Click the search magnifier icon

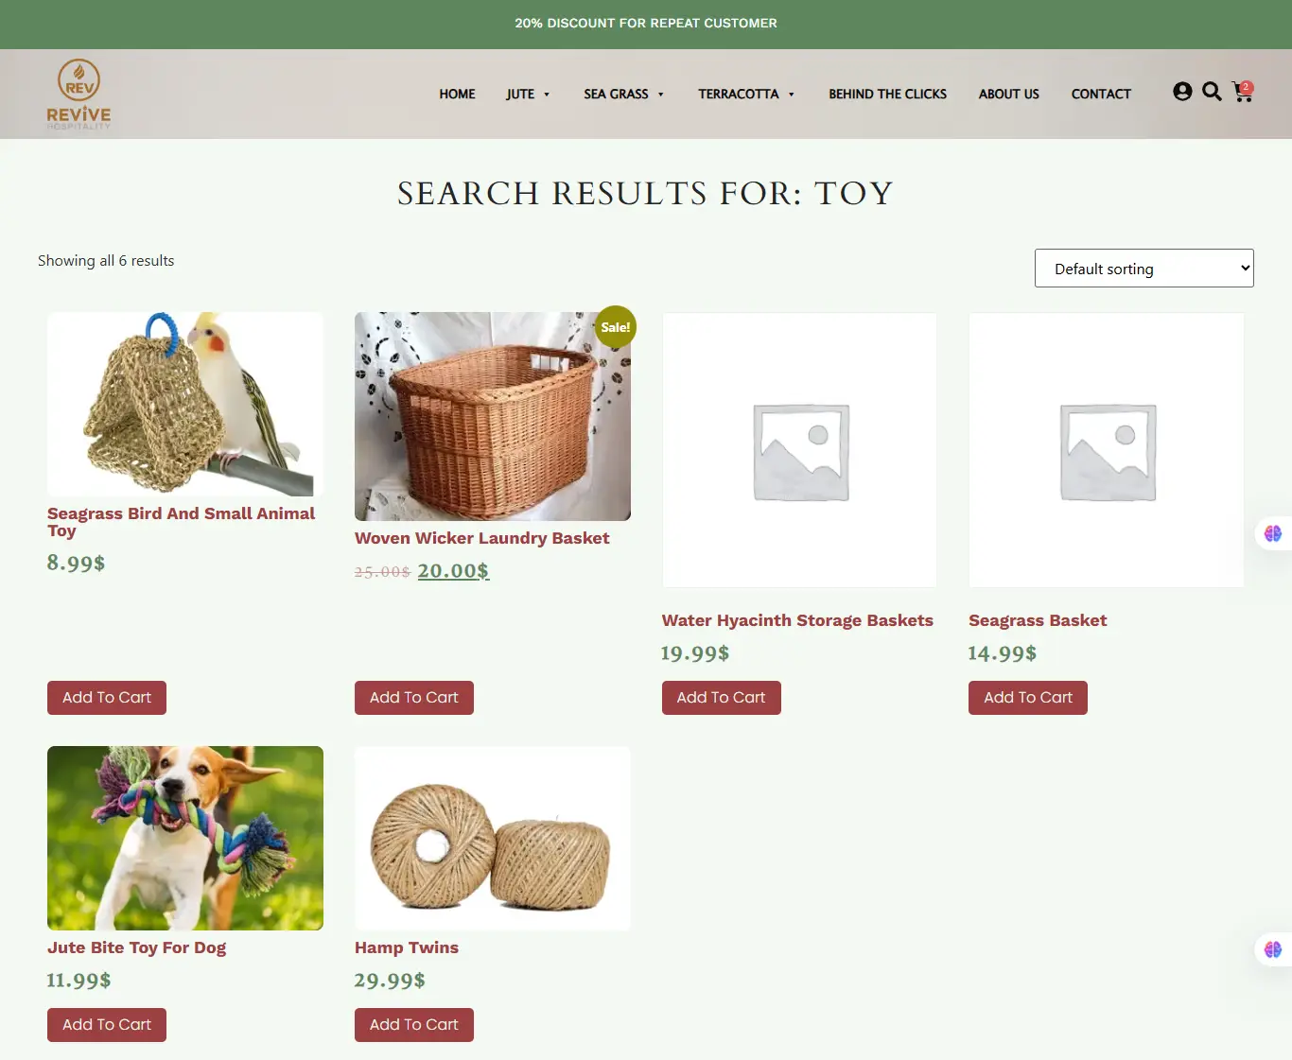click(x=1212, y=92)
